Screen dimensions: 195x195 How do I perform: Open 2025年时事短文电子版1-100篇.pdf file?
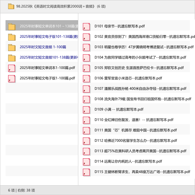tap(47, 78)
